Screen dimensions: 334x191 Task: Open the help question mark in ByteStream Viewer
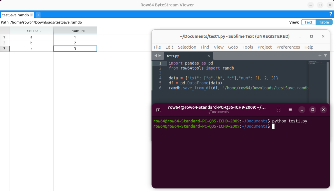tap(331, 14)
